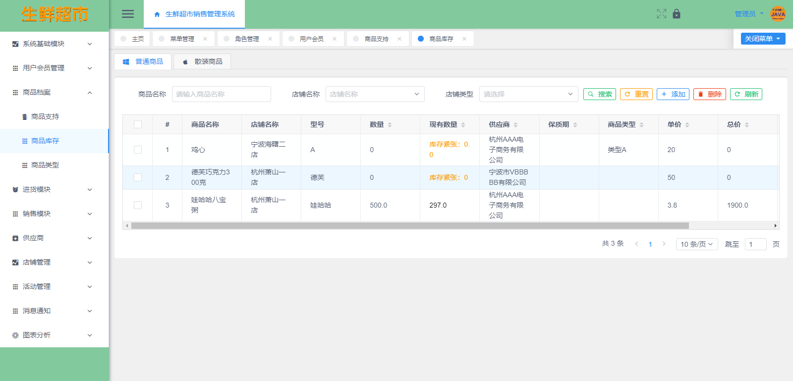Screen dimensions: 793x381
Task: Sort by 数量 column arrows
Action: point(390,125)
